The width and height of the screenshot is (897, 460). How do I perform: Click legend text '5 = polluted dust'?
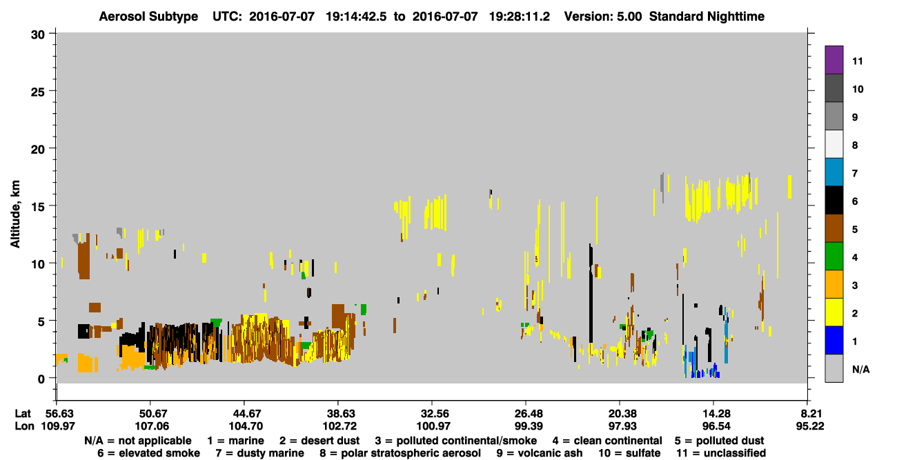point(719,441)
